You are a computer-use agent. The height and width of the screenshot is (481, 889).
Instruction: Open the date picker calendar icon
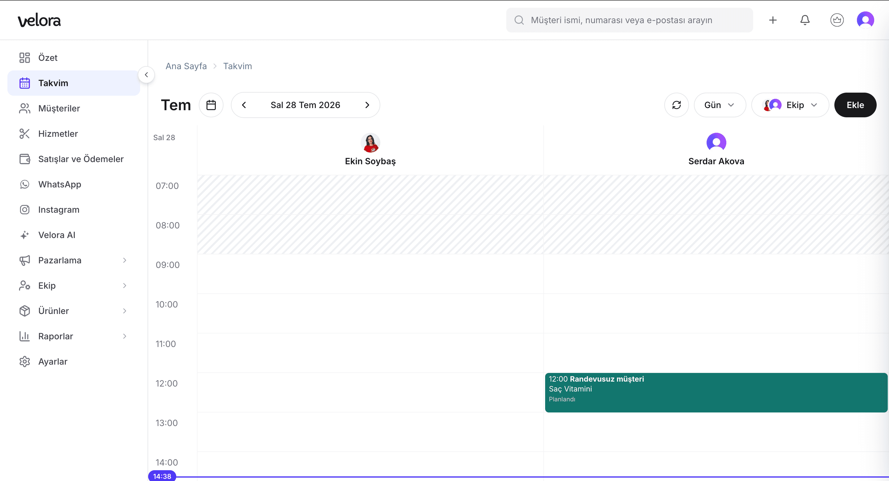(x=211, y=105)
